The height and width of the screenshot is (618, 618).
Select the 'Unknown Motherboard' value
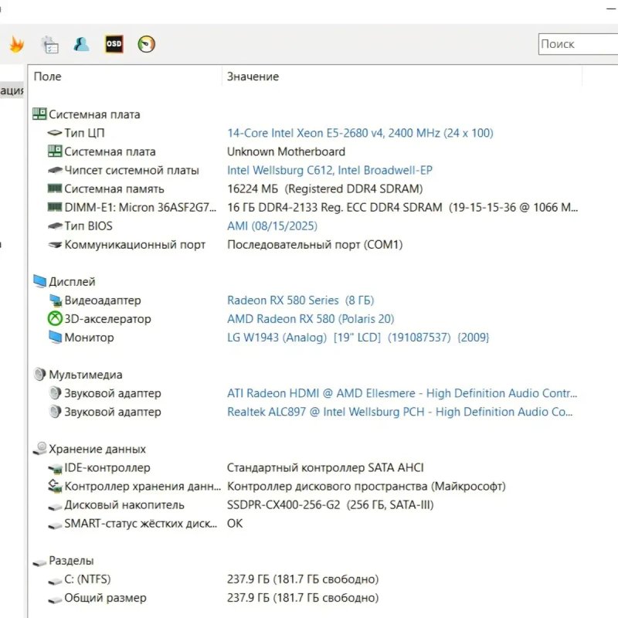(286, 151)
